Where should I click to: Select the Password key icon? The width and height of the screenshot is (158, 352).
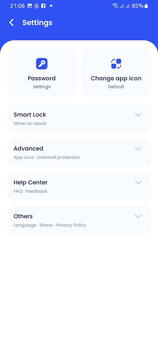click(x=42, y=63)
